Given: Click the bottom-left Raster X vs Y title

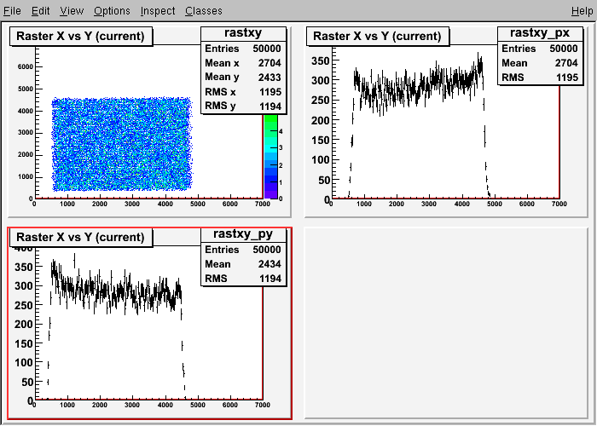Looking at the screenshot, I should click(x=81, y=238).
